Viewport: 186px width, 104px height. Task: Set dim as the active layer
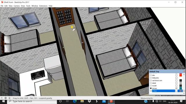pyautogui.click(x=151, y=75)
